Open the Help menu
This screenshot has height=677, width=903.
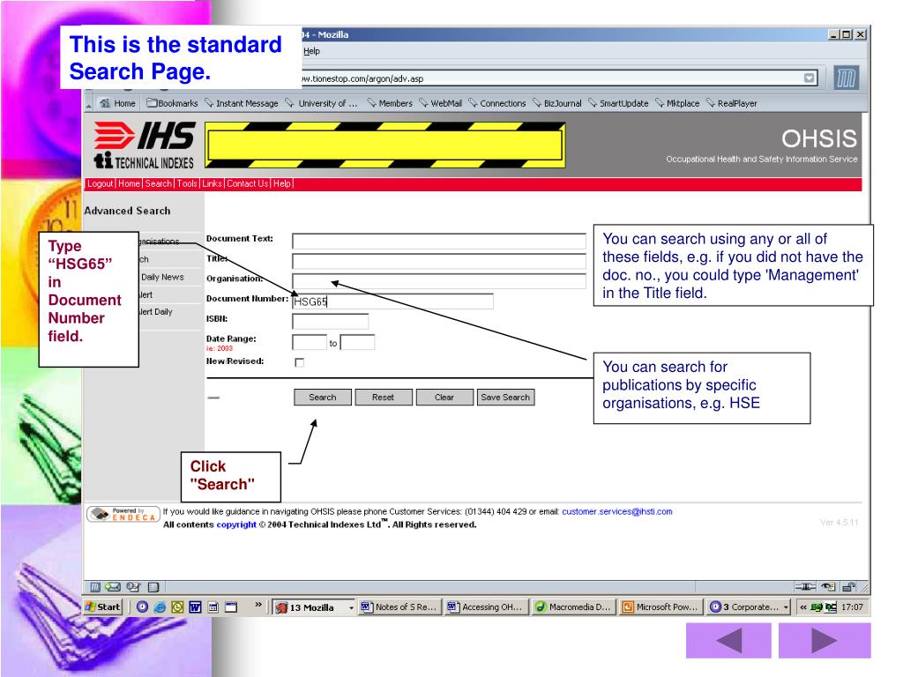(x=311, y=51)
